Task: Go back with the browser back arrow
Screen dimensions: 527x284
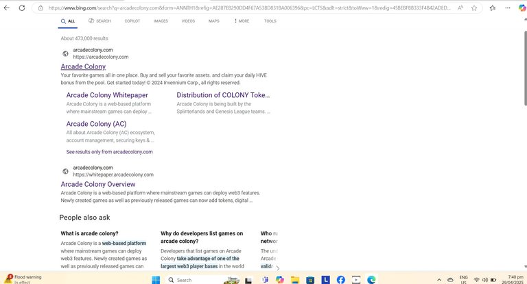Action: 7,8
